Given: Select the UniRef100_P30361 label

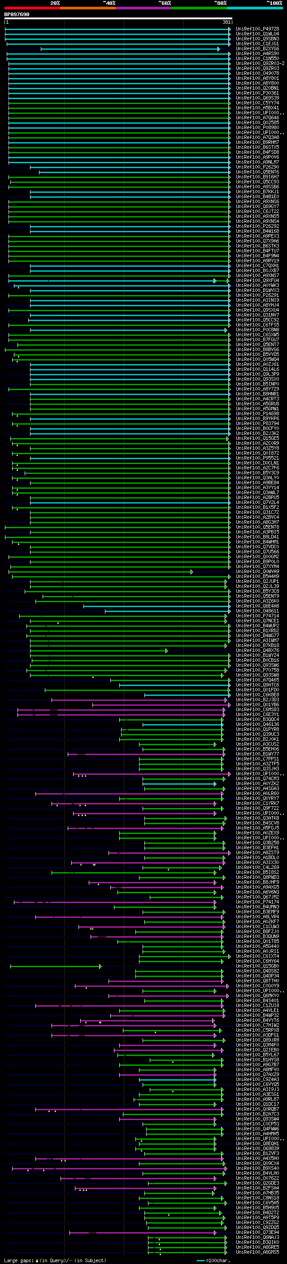Looking at the screenshot, I should point(257,93).
